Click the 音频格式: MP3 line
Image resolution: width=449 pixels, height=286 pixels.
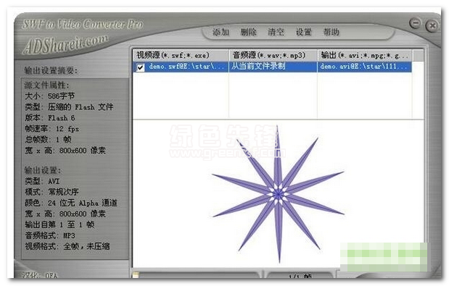coord(50,235)
